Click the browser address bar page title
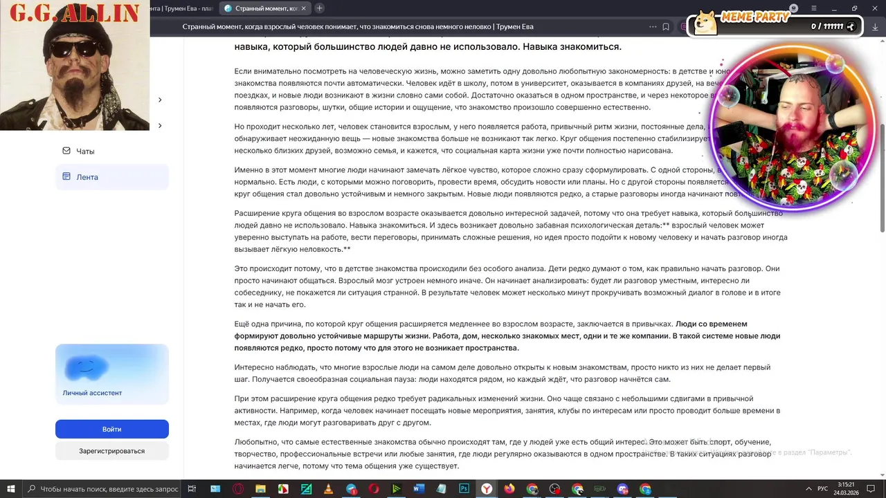This screenshot has height=498, width=886. tap(357, 26)
